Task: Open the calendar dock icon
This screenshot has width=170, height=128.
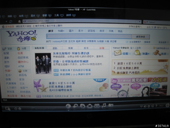Action: 97,106
